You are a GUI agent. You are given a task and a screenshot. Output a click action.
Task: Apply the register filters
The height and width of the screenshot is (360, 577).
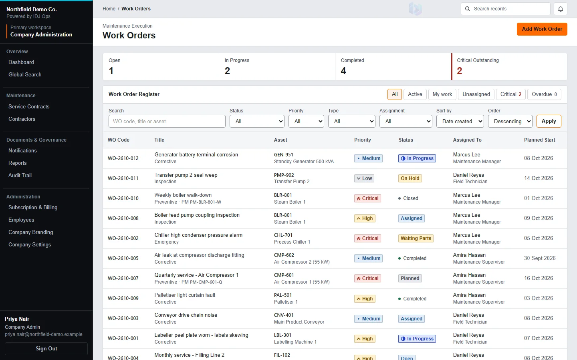click(x=549, y=121)
